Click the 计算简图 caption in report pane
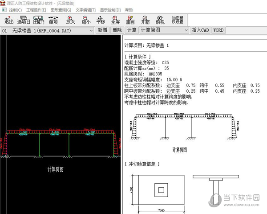Screen dimensions: 267x214 [x=180, y=150]
